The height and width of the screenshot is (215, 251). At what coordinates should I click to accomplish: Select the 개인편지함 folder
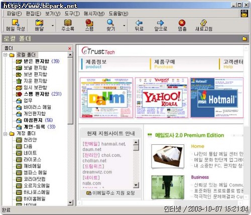click(x=31, y=114)
